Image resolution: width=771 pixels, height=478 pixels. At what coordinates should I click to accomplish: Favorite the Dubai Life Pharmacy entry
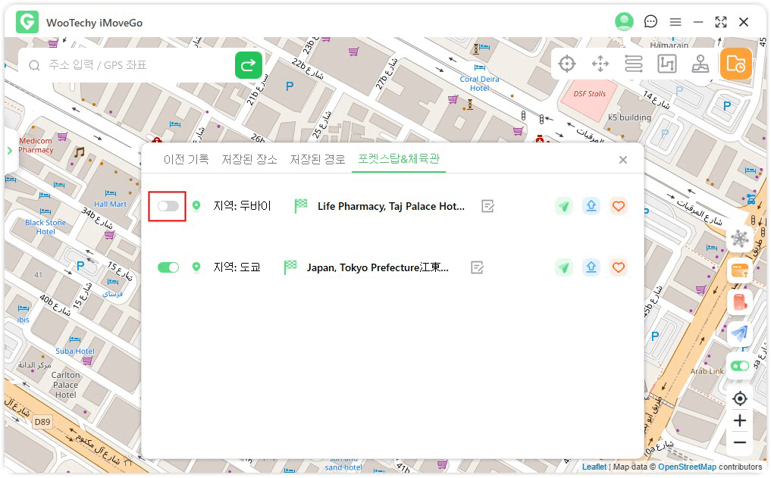619,206
